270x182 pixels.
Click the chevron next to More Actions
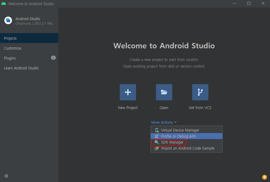[175, 122]
